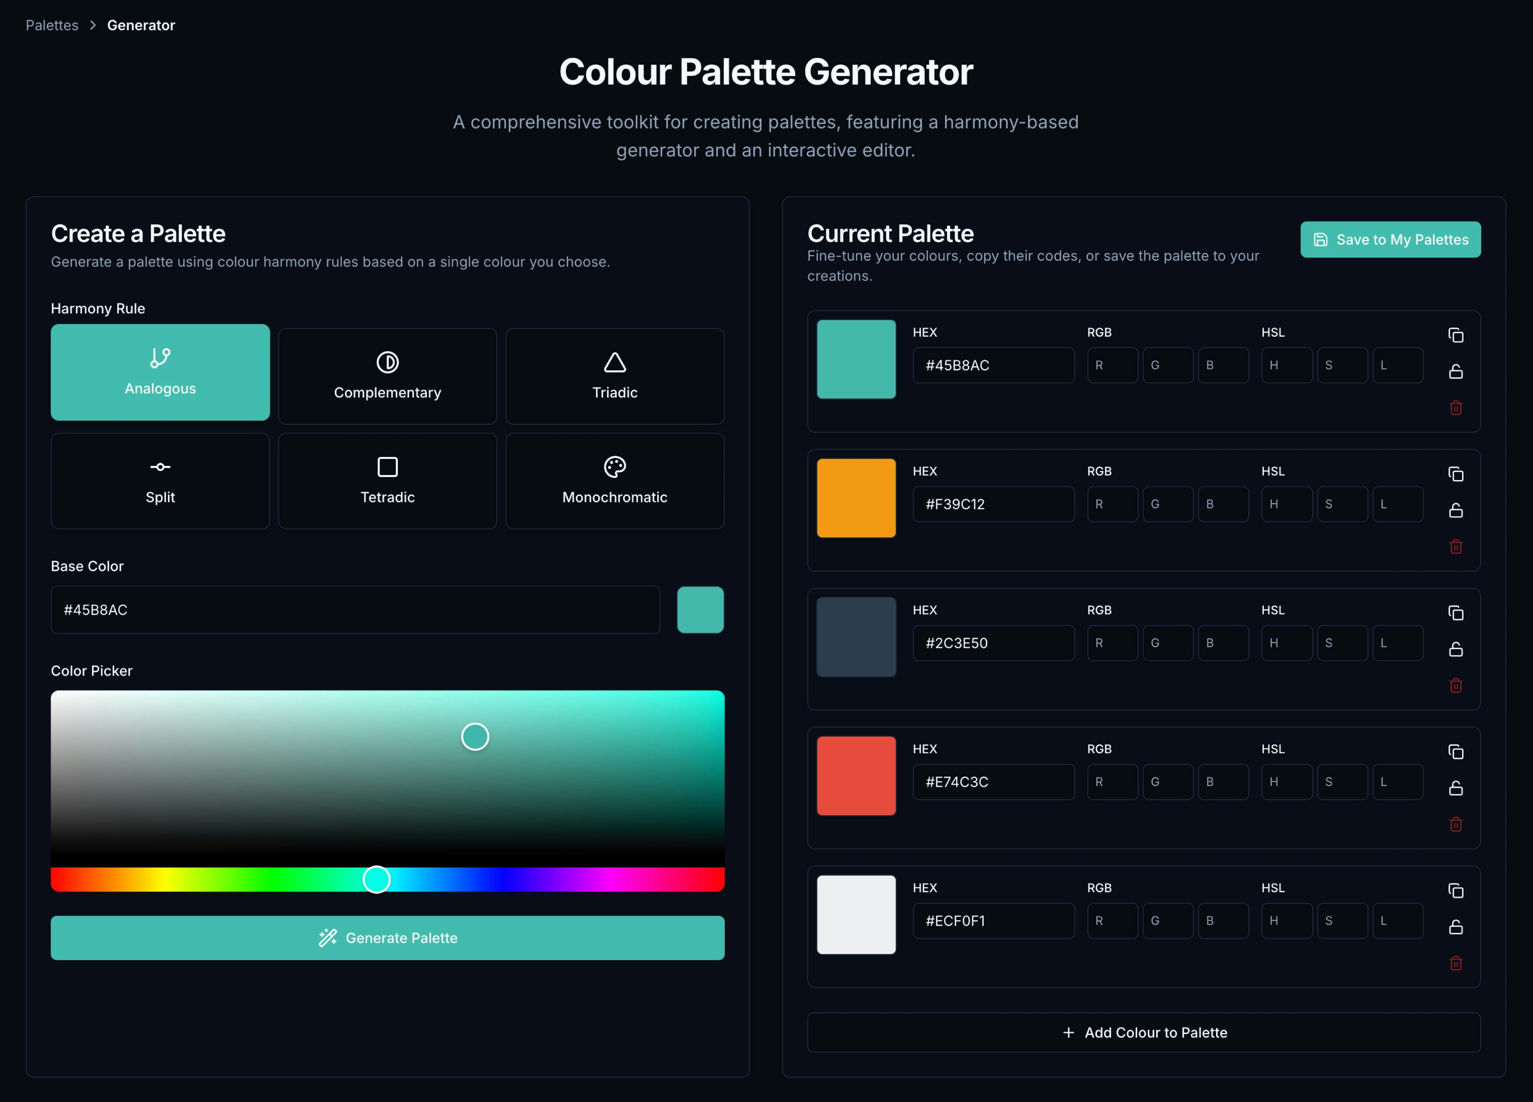
Task: Copy the #2C3E50 colour code
Action: pyautogui.click(x=1455, y=613)
